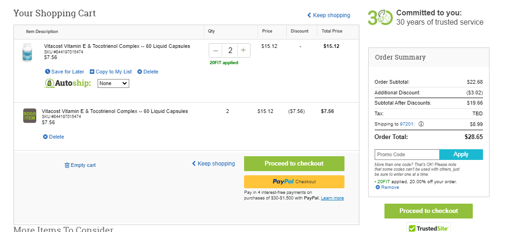Screen dimensions: 516x232
Task: Click the Tax value TBD
Action: (x=477, y=114)
